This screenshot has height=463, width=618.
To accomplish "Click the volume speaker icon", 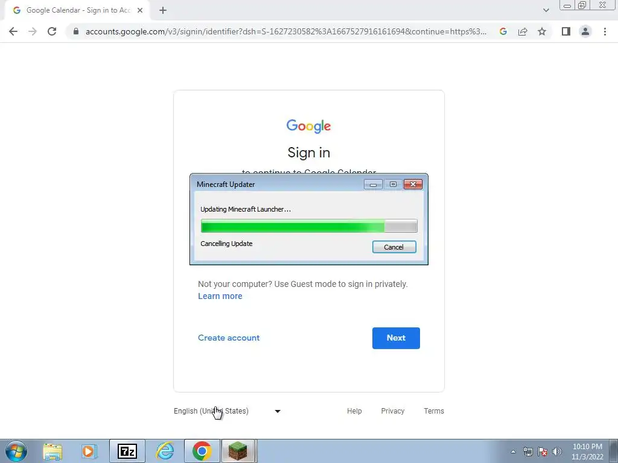I will point(557,452).
